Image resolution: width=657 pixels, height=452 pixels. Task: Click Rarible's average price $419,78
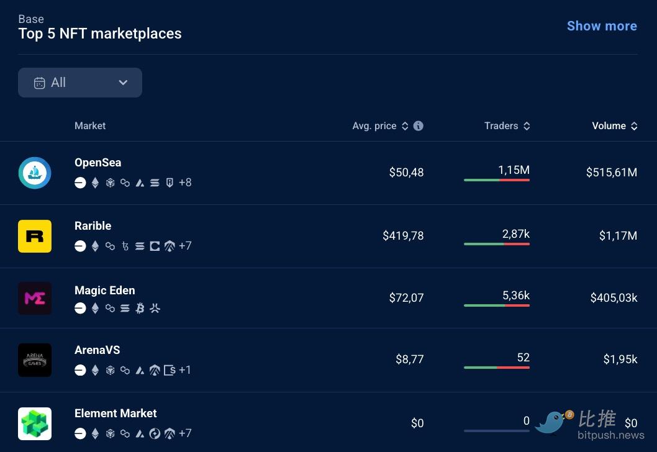(x=403, y=235)
